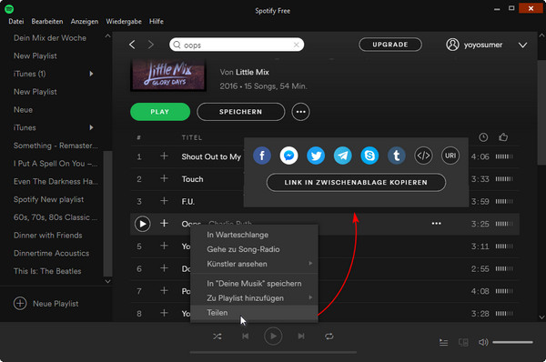Screen dimensions: 546x362
Task: Open Dein Mix der Woche
Action: pos(50,37)
